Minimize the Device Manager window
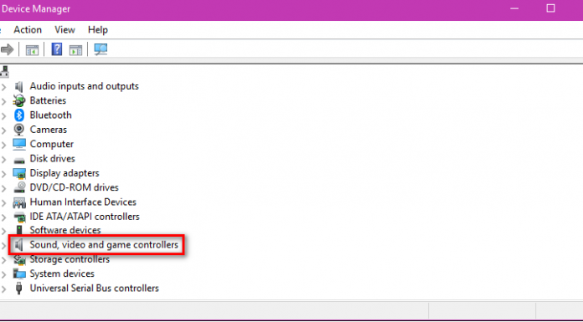This screenshot has width=583, height=322. 514,9
